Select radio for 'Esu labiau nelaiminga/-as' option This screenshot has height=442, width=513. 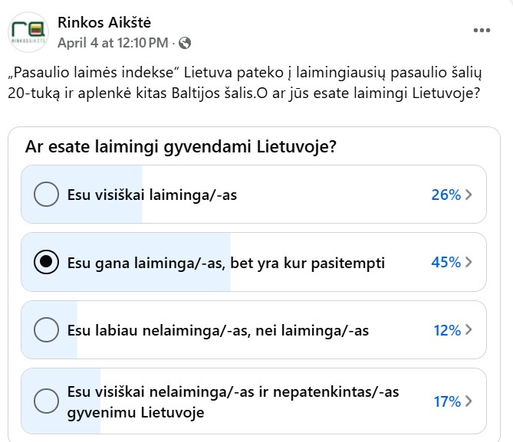pos(46,329)
